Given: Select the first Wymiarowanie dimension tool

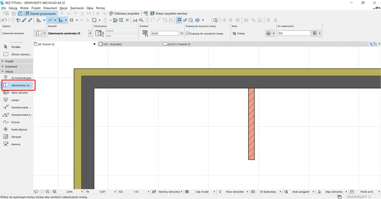Looking at the screenshot, I should (17, 107).
